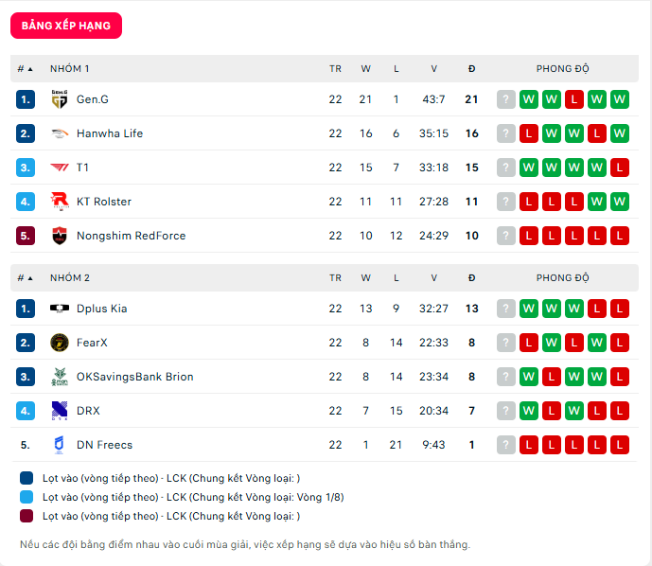The image size is (652, 566).
Task: Click the KT Rolster team logo
Action: pos(60,202)
